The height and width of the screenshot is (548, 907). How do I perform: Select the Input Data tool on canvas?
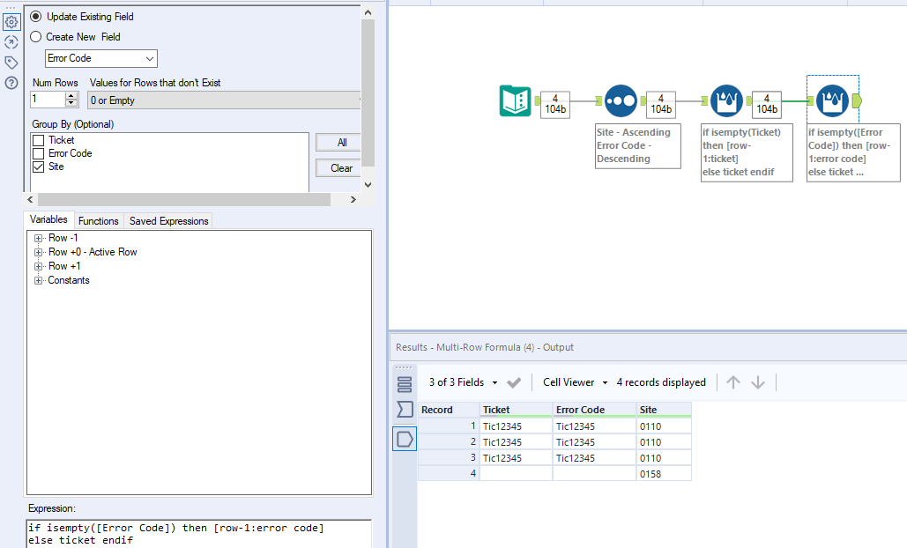tap(515, 101)
